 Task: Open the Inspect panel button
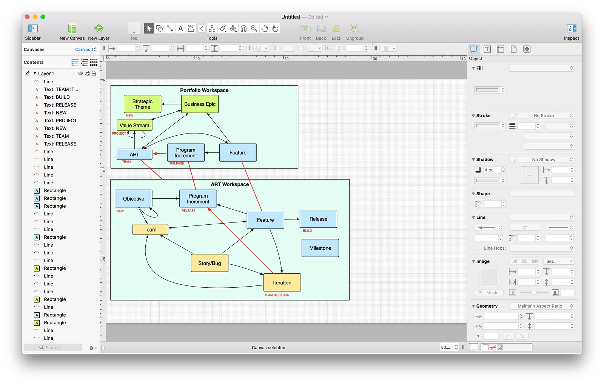(572, 28)
